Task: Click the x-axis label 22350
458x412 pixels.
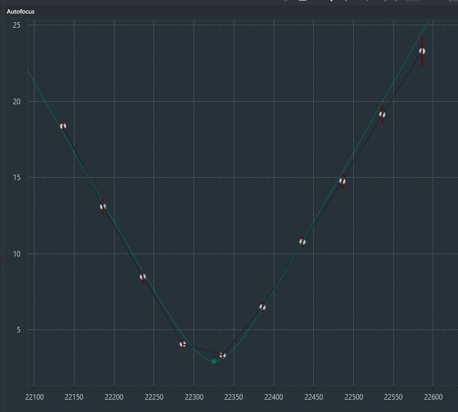Action: click(x=234, y=397)
